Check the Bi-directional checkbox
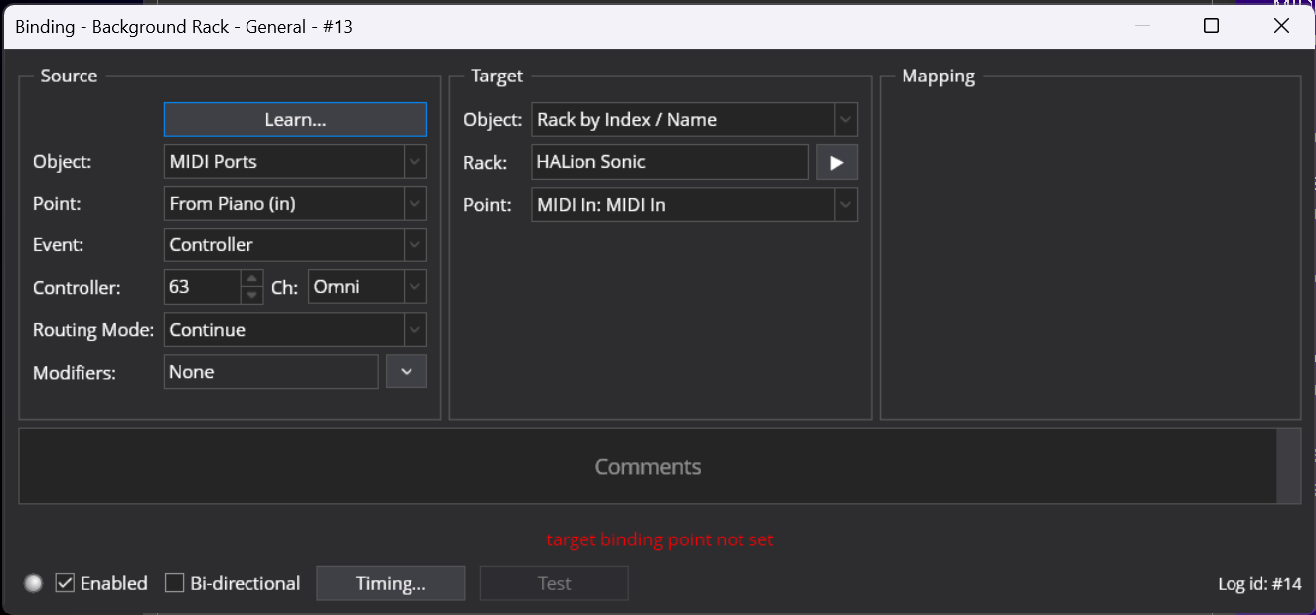 point(174,583)
